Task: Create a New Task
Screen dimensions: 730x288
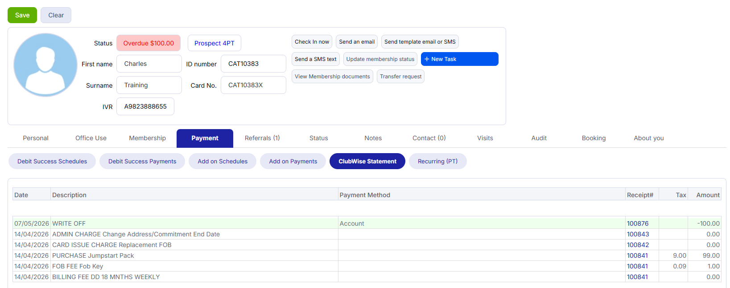Action: point(460,59)
